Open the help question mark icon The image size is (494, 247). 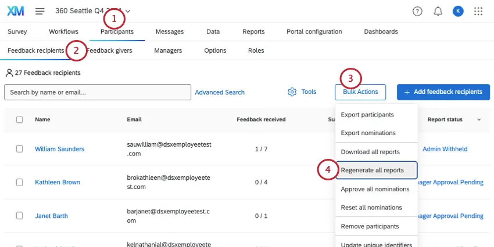[417, 12]
